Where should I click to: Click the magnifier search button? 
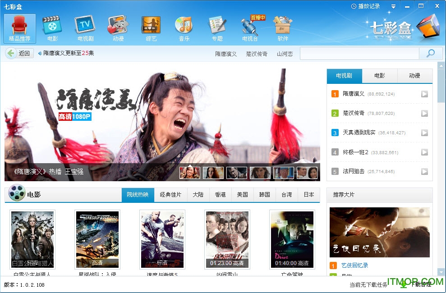tap(431, 54)
